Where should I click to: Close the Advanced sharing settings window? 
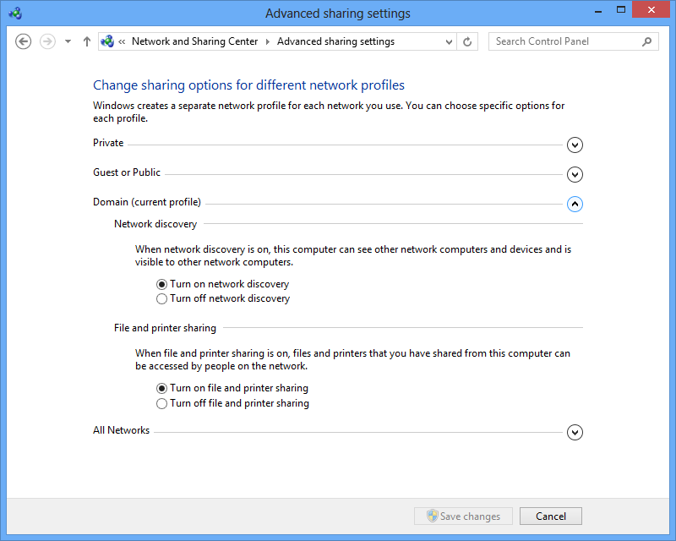pyautogui.click(x=651, y=9)
